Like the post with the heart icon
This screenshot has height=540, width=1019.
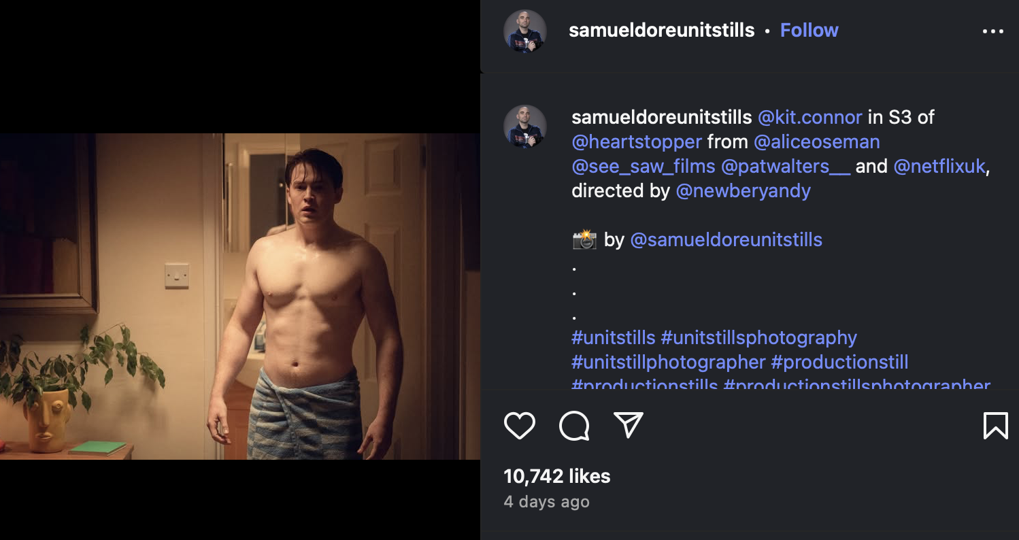(519, 426)
